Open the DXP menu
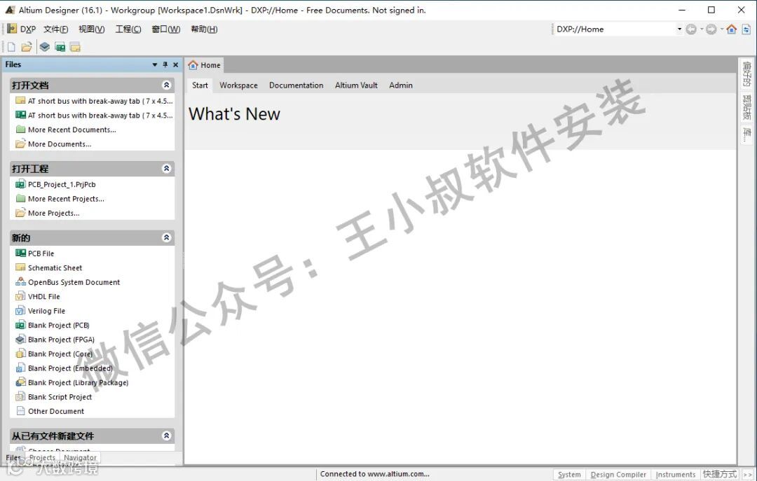757x481 pixels. coord(28,29)
